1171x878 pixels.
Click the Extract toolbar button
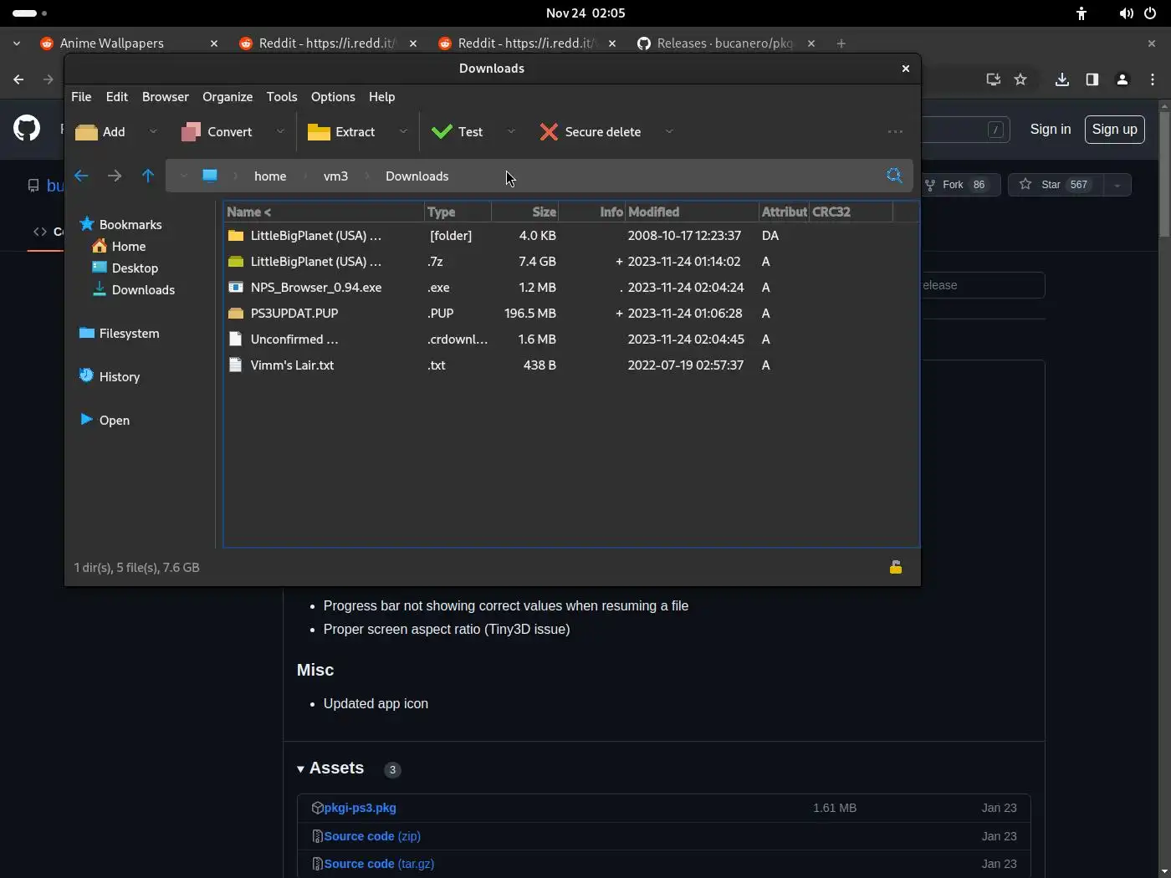[341, 132]
